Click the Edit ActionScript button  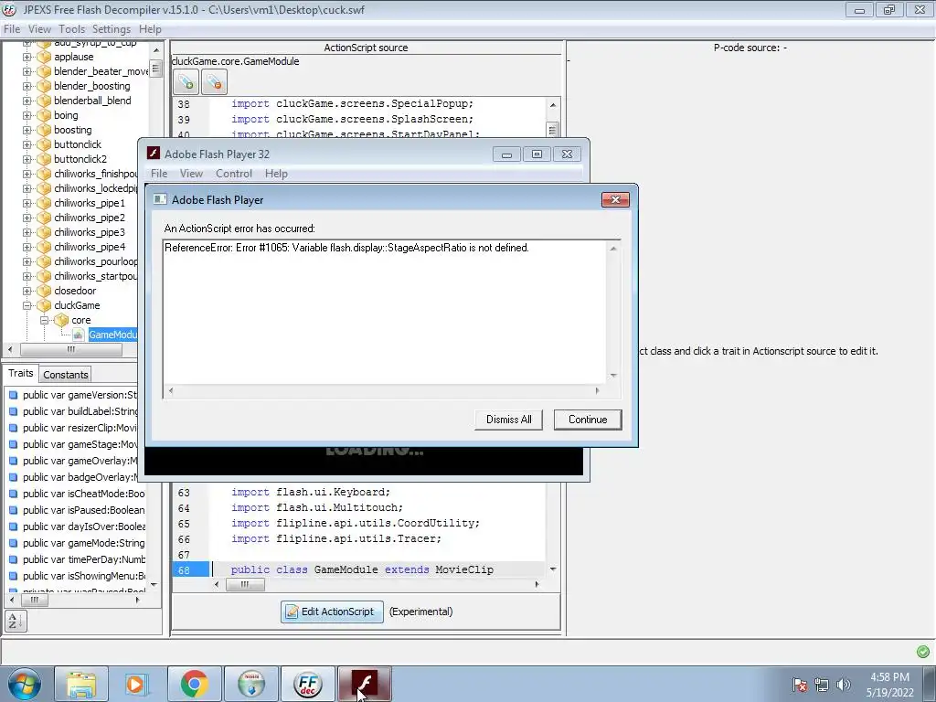point(332,612)
